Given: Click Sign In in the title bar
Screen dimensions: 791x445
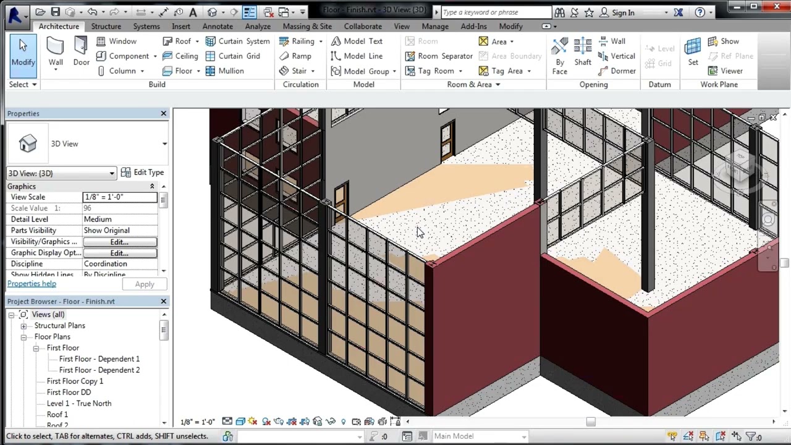Looking at the screenshot, I should pyautogui.click(x=618, y=12).
